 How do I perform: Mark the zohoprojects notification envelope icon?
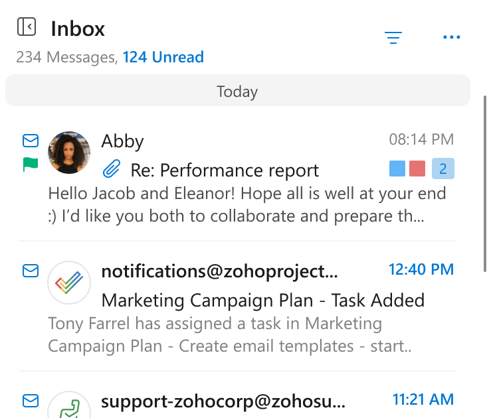tap(31, 271)
